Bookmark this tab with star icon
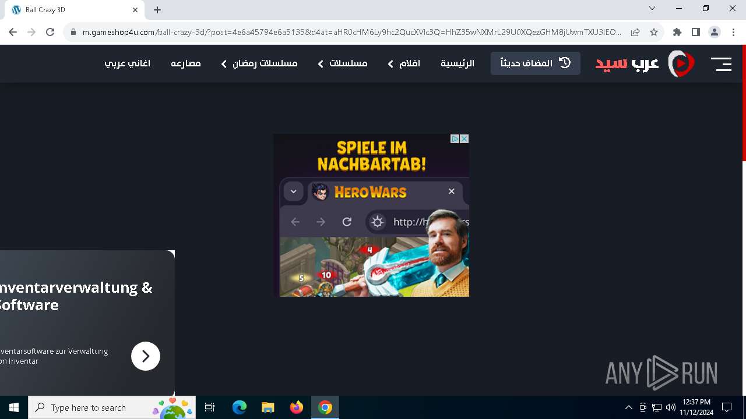746x419 pixels. (x=654, y=32)
